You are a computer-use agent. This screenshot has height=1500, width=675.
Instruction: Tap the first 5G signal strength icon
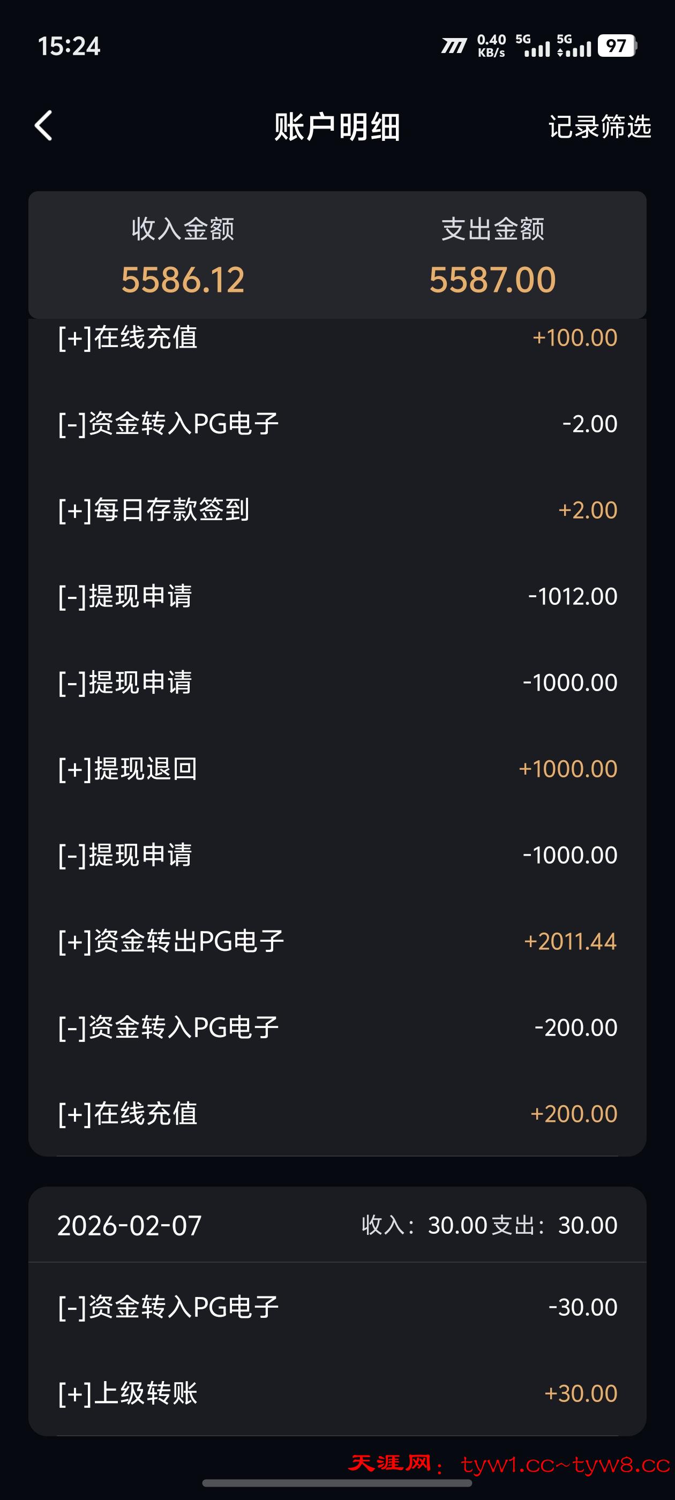(532, 46)
